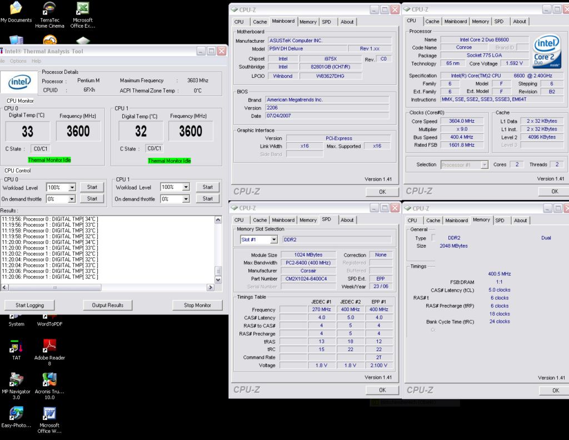Switch to SPD tab in top-right CPU-Z window
This screenshot has height=440, width=569.
pos(499,22)
